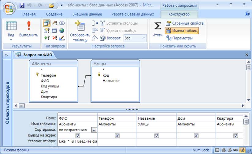Open the Возврат combo box
The height and width of the screenshot is (154, 252).
(135, 38)
